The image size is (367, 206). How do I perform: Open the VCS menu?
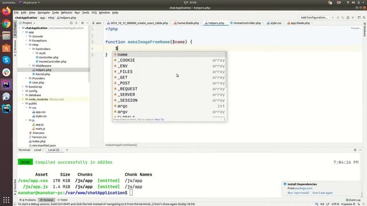pos(94,13)
